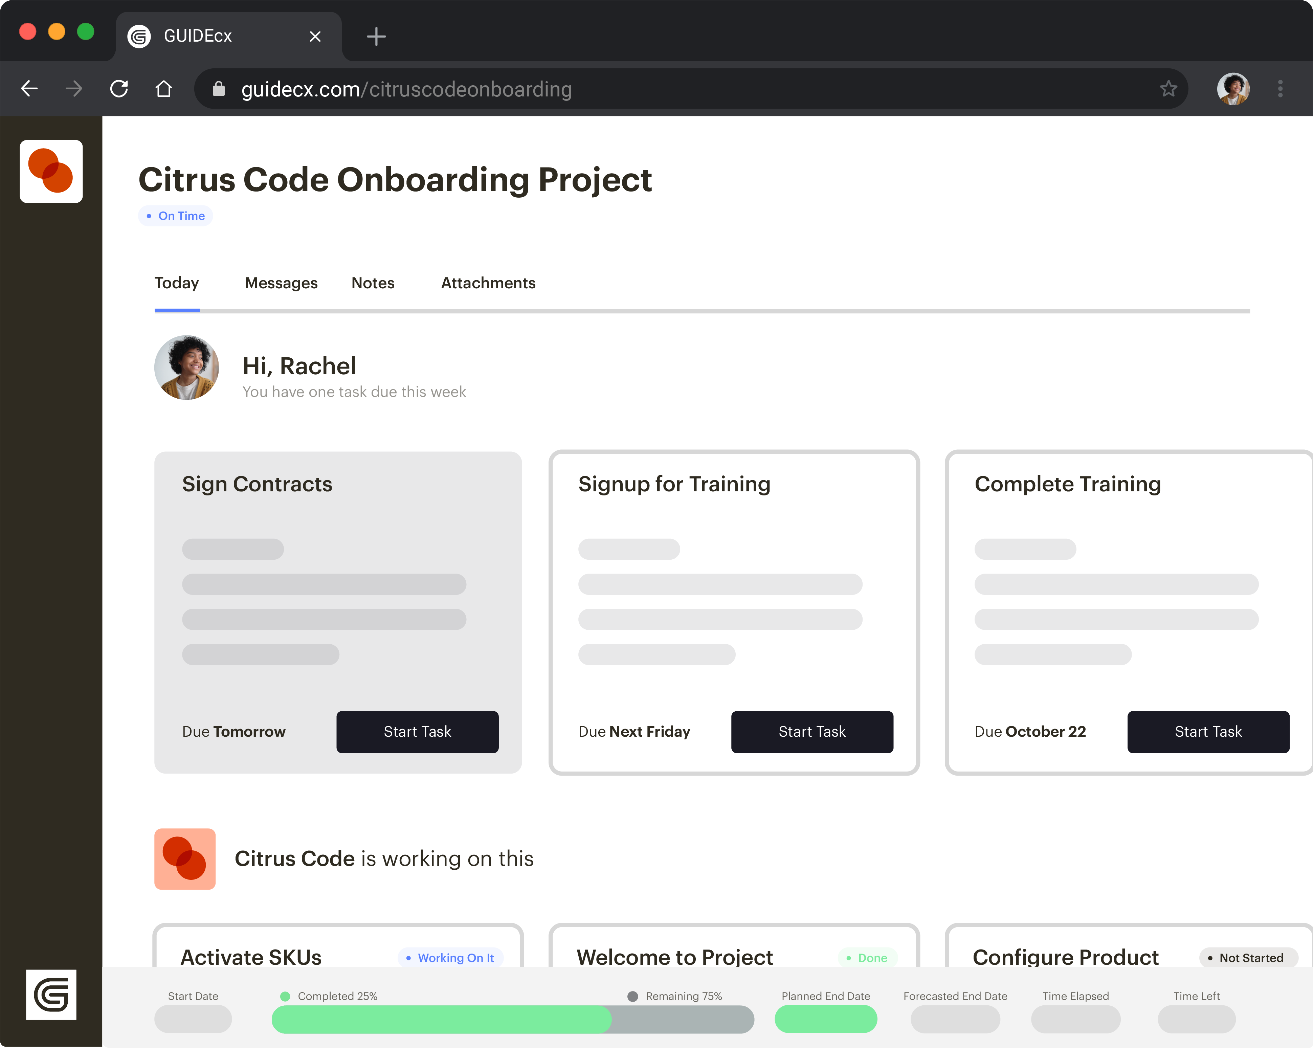Viewport: 1313px width, 1048px height.
Task: Click the browser back arrow
Action: click(x=29, y=89)
